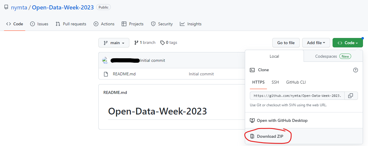The width and height of the screenshot is (368, 146).
Task: Switch to the Codespaces tab
Action: (333, 56)
